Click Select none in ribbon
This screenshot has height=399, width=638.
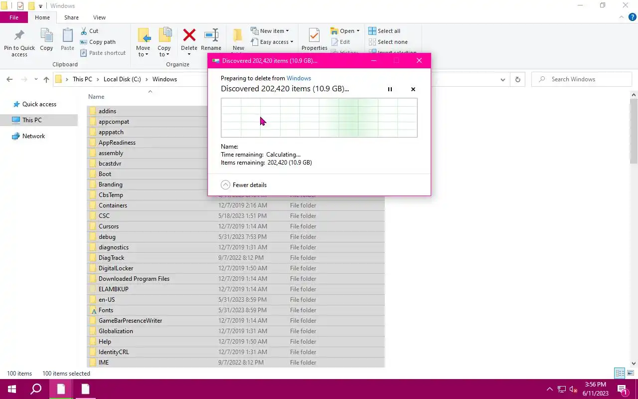[388, 42]
